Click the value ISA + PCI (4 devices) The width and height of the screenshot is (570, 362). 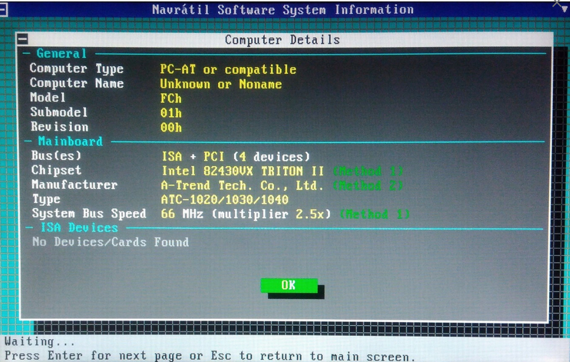pyautogui.click(x=236, y=156)
